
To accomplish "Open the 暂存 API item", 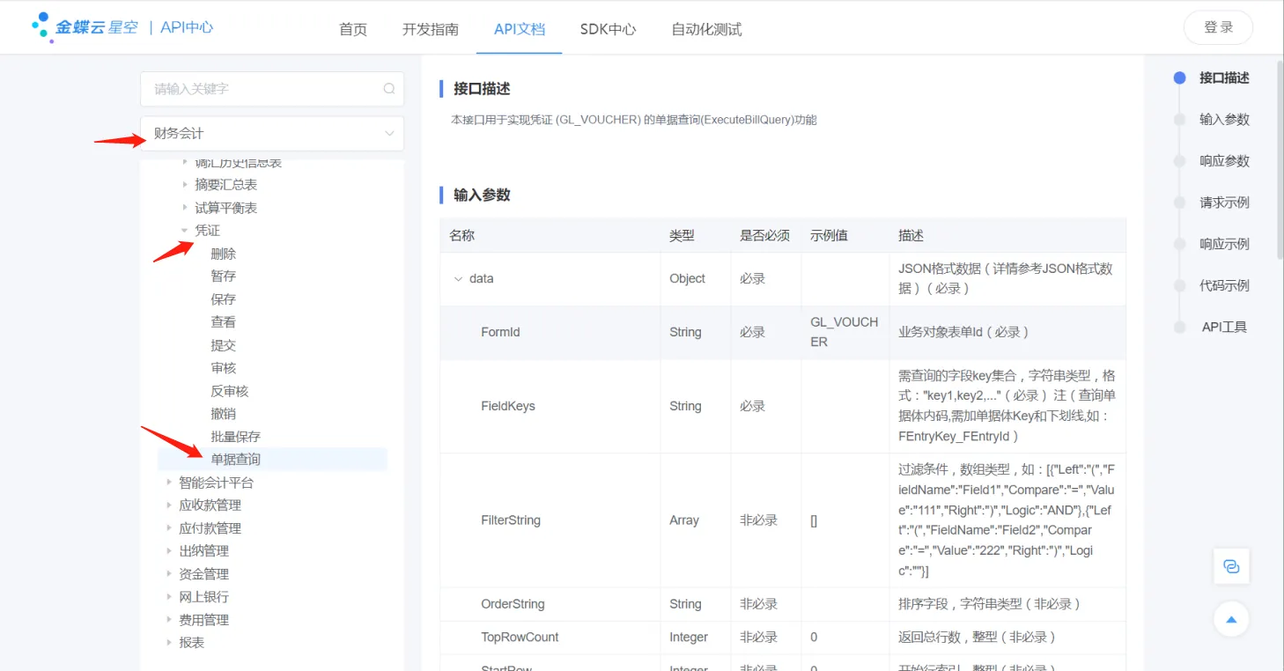I will tap(224, 277).
